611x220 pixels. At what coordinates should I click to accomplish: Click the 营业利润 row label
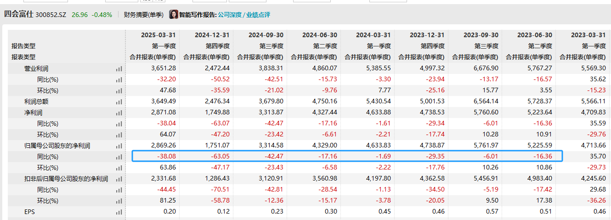36,68
